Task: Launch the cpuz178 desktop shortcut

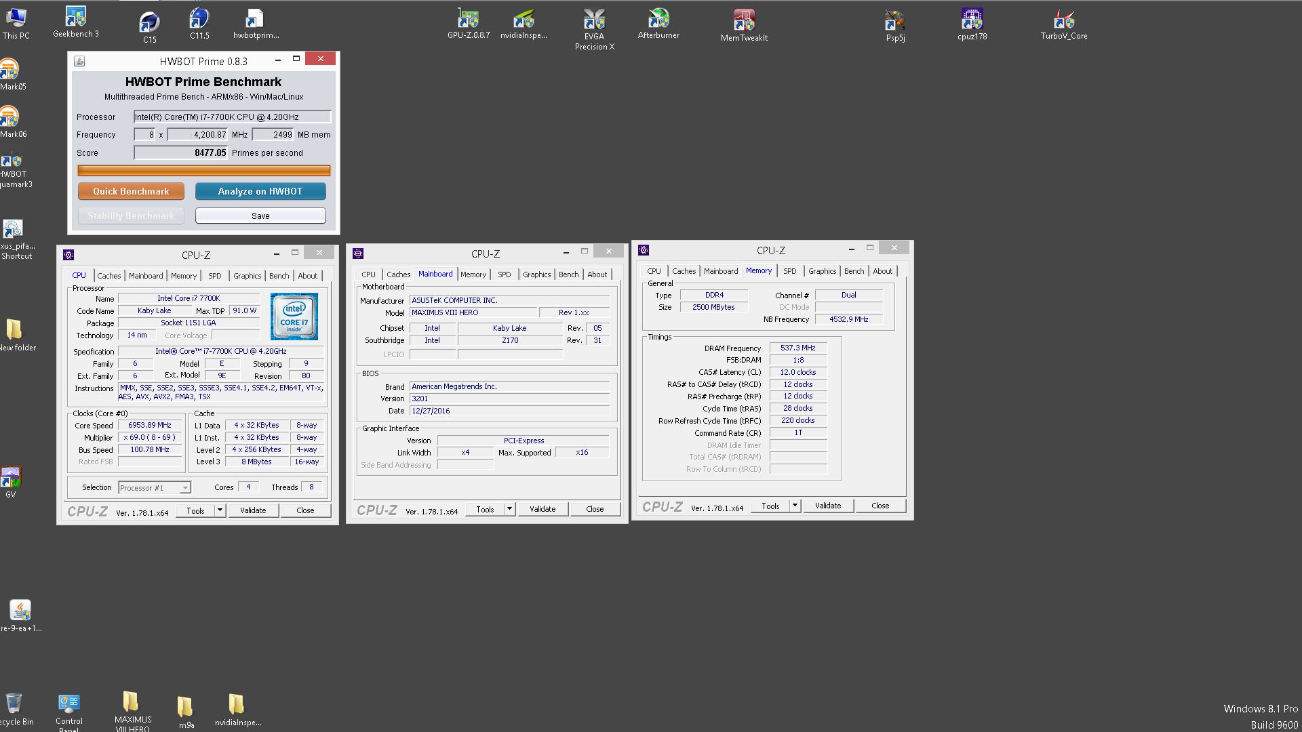Action: 972,24
